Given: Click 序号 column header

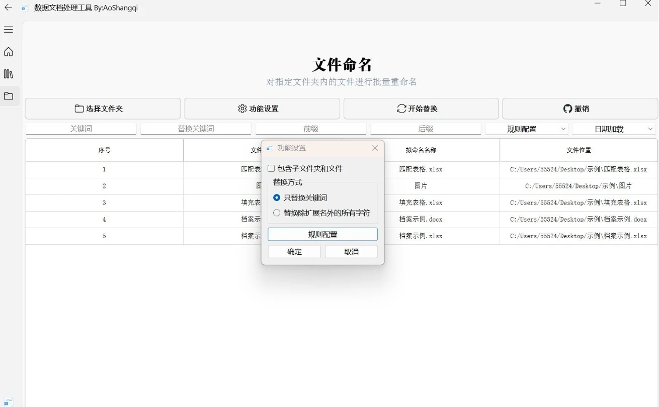Looking at the screenshot, I should (104, 150).
